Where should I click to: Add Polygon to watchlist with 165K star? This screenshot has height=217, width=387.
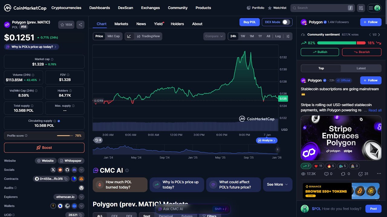[x=66, y=25]
